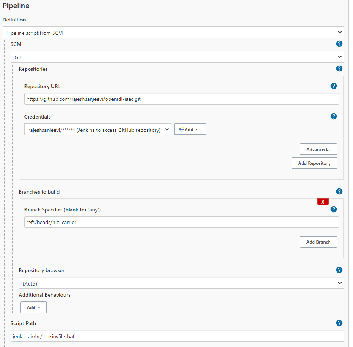Select the Additional Behaviours label

[x=44, y=295]
